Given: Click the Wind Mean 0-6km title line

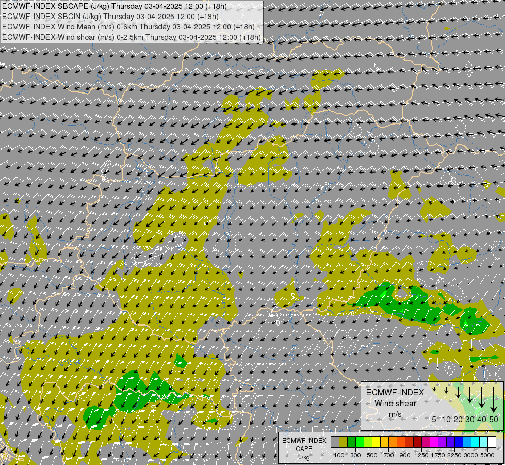Looking at the screenshot, I should (128, 27).
